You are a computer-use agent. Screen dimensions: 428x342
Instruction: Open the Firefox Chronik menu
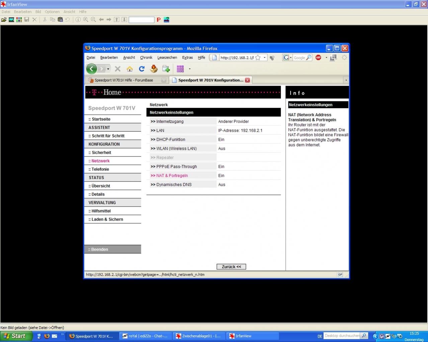pos(146,58)
